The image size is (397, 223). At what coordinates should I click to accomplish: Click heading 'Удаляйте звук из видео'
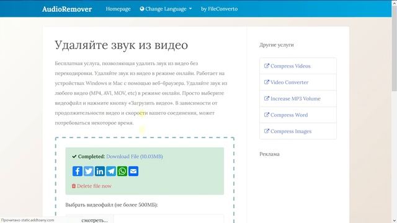tap(122, 45)
